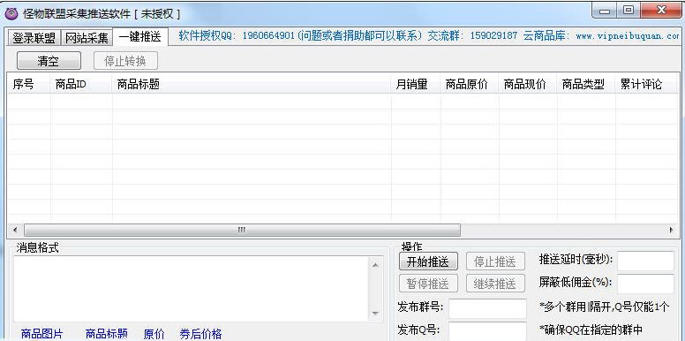
Task: Focus the 推送延时(毫秒) input field
Action: coord(645,261)
